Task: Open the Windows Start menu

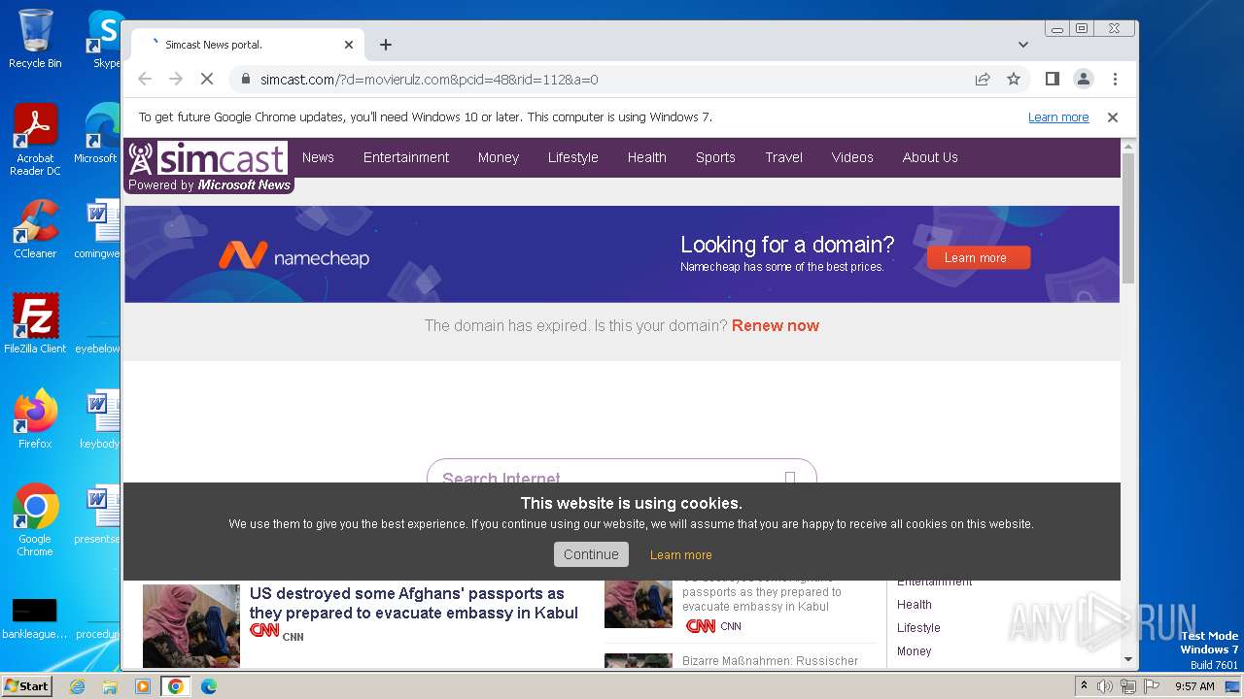Action: (x=26, y=686)
